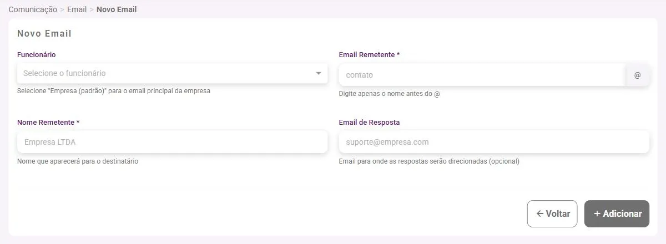The image size is (666, 244).
Task: Click the Novo Email breadcrumb item
Action: pos(117,9)
